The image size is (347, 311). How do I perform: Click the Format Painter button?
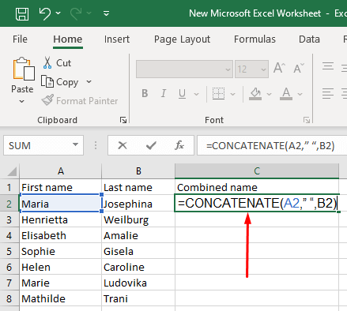click(x=80, y=101)
